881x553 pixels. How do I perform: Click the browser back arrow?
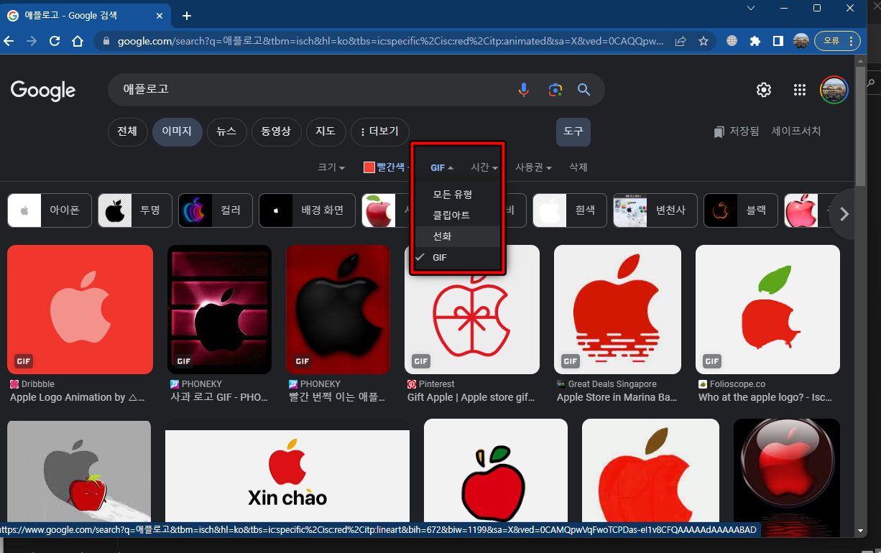point(9,41)
